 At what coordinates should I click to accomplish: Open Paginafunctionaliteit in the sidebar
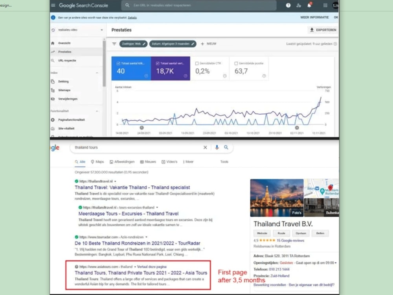[71, 120]
